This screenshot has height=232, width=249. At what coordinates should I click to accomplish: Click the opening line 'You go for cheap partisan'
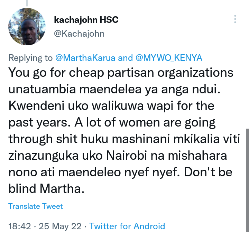pyautogui.click(x=81, y=73)
